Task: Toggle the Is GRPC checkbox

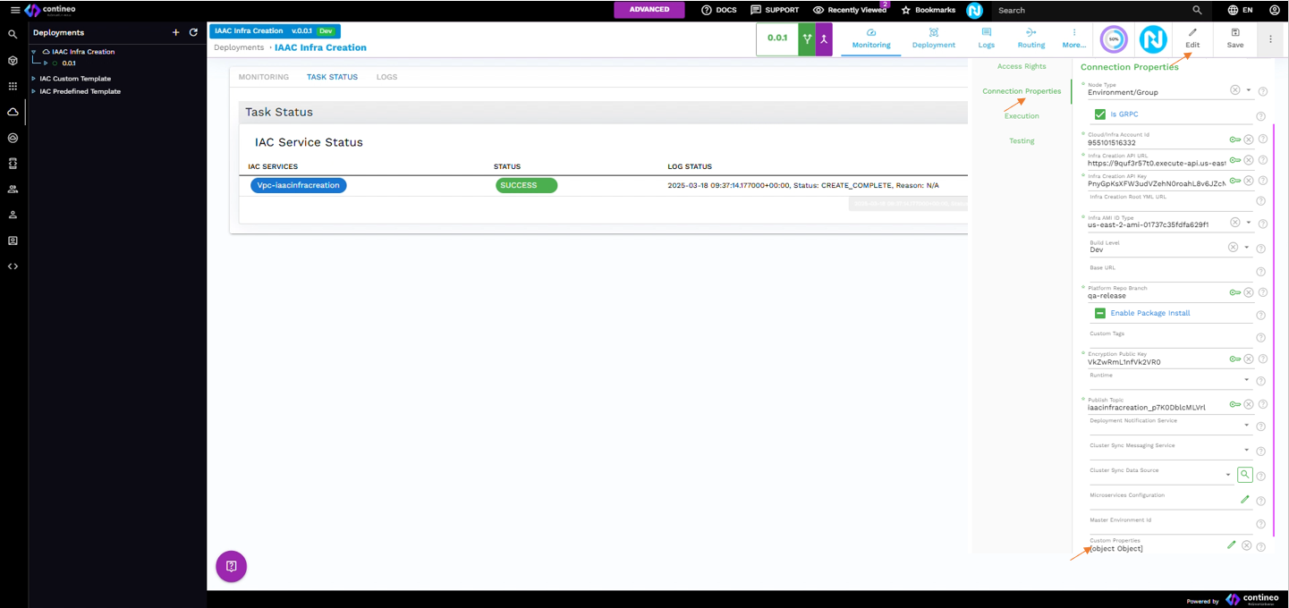Action: click(x=1100, y=114)
